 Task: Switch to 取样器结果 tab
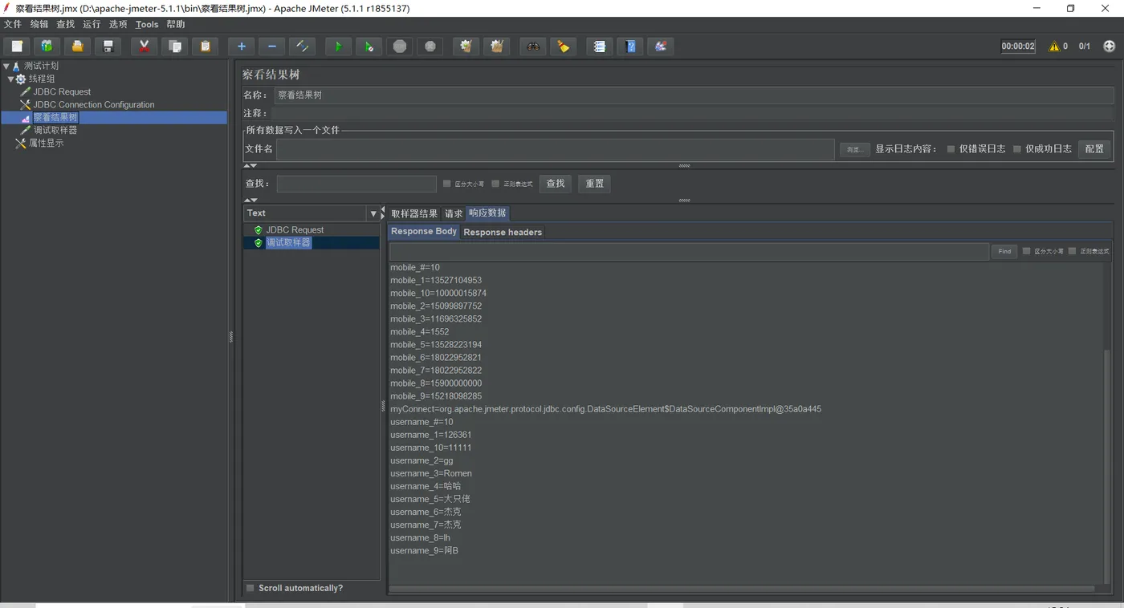click(x=414, y=213)
